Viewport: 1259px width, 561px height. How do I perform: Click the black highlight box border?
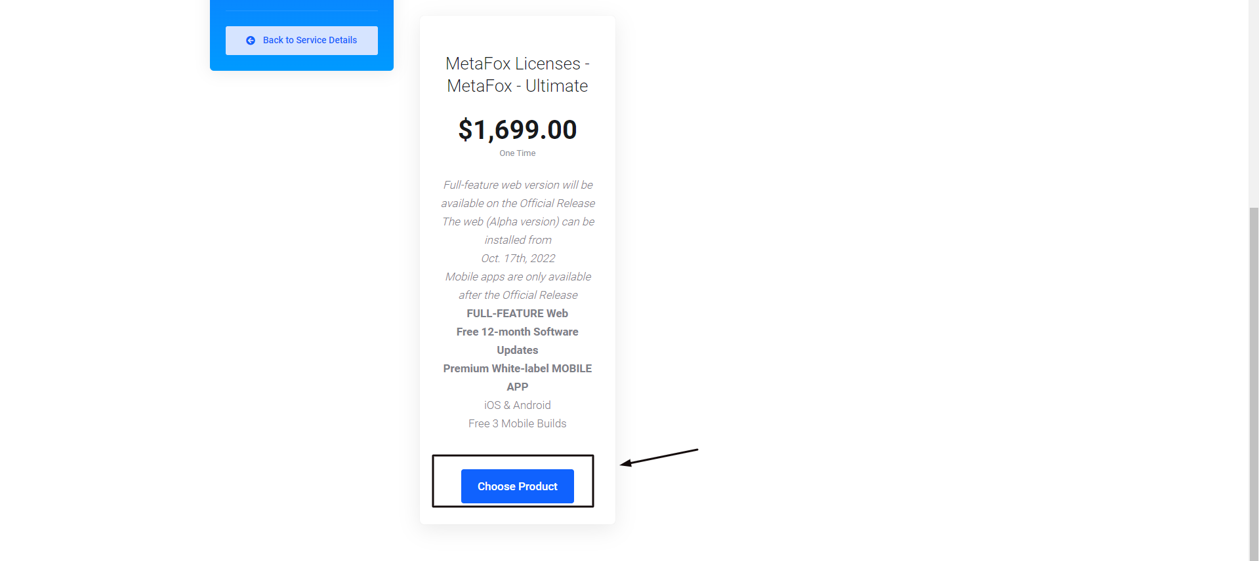(433, 481)
